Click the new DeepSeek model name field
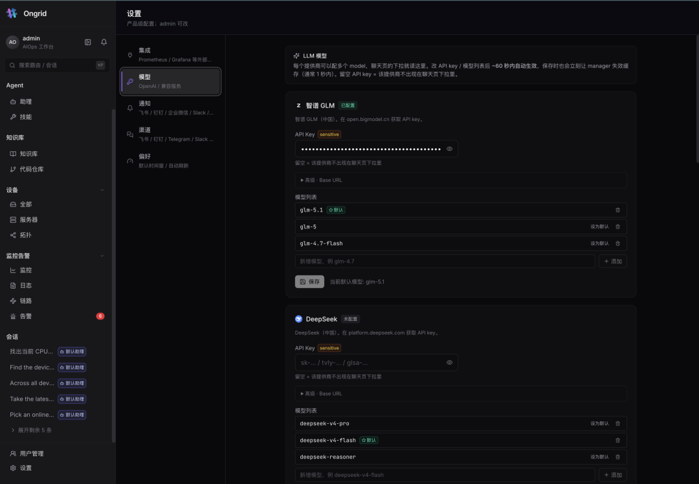 (x=445, y=475)
